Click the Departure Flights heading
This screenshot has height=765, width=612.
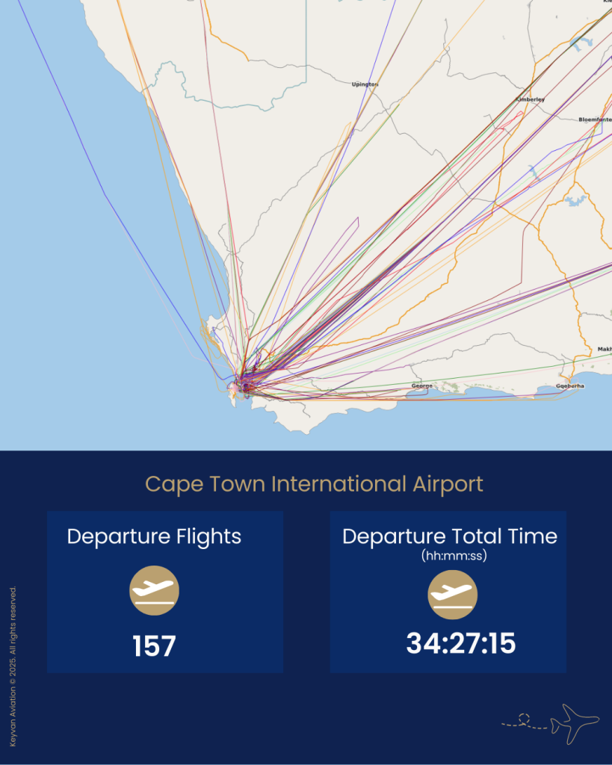point(154,536)
